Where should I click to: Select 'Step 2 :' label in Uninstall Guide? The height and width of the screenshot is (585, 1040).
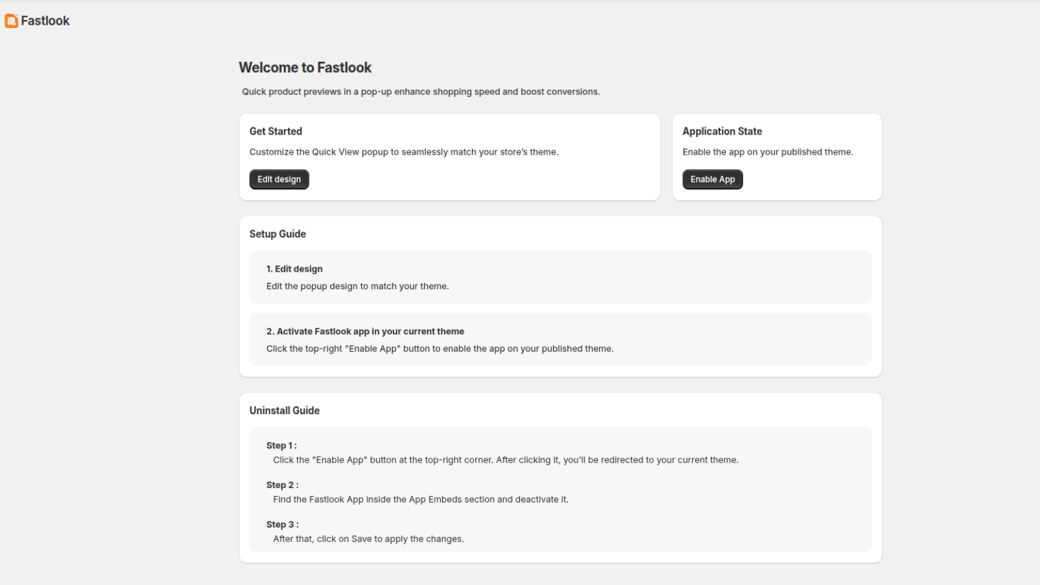pyautogui.click(x=282, y=485)
